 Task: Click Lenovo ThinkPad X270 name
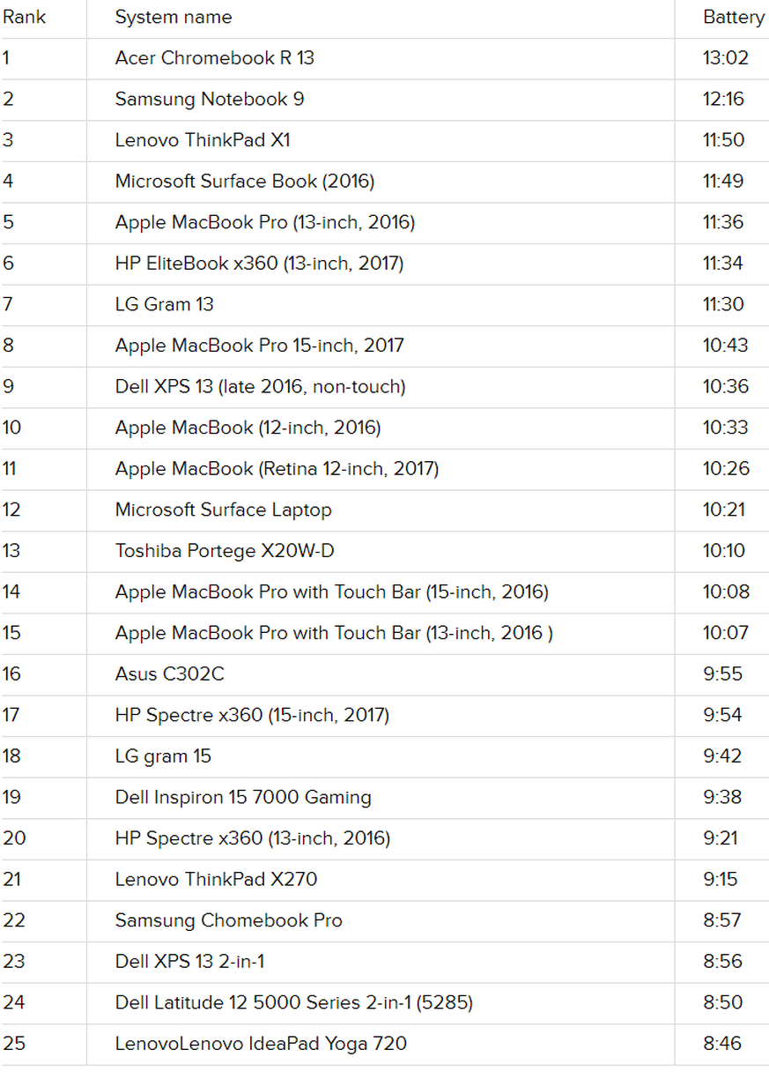(x=216, y=879)
